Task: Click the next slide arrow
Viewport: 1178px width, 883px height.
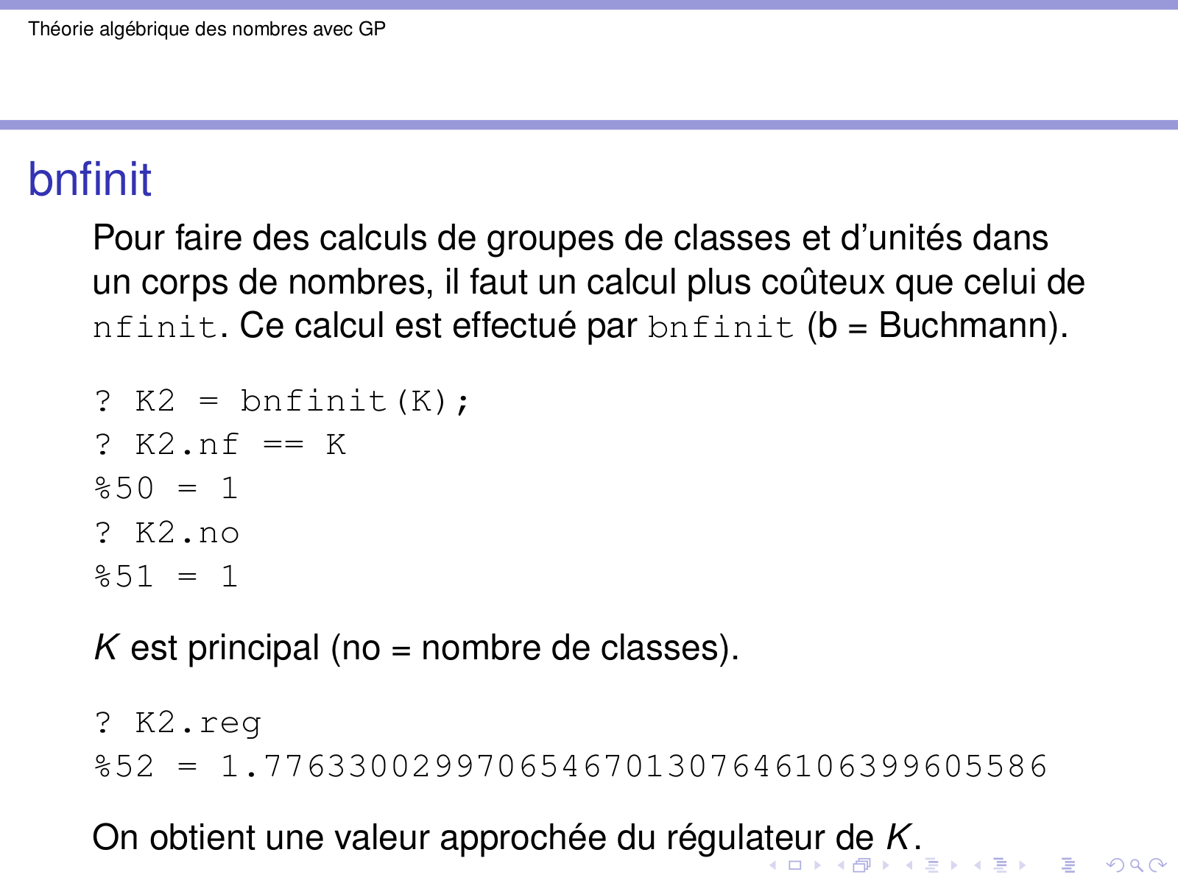Action: click(817, 865)
